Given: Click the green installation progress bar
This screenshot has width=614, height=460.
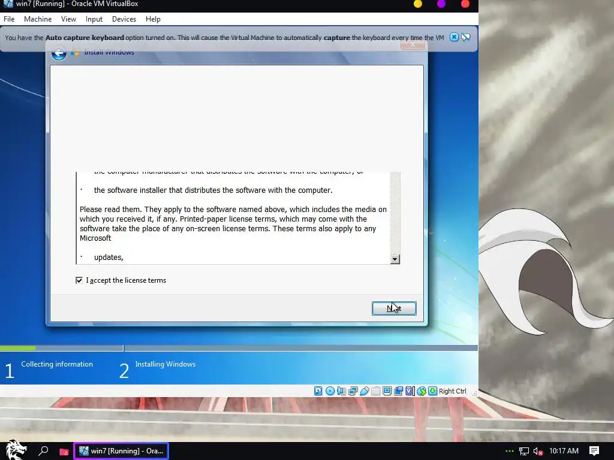Looking at the screenshot, I should click(17, 348).
